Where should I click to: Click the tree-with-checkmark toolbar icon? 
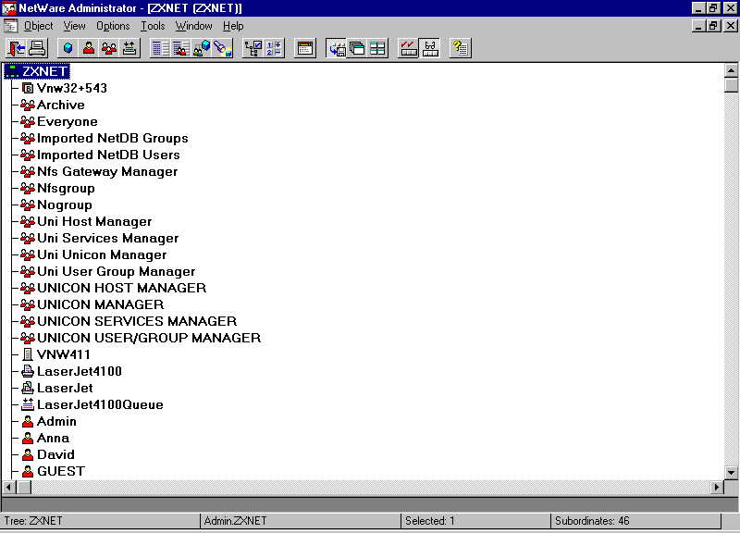click(253, 48)
